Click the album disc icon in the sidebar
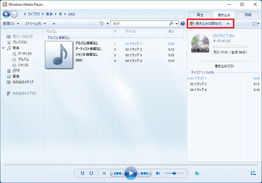 [x=14, y=59]
